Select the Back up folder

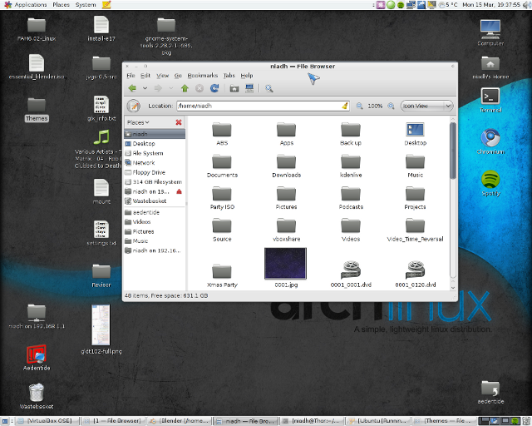351,134
